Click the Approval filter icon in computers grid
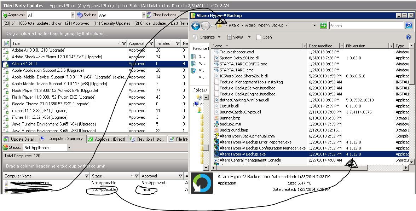416x211 pixels. 180,176
